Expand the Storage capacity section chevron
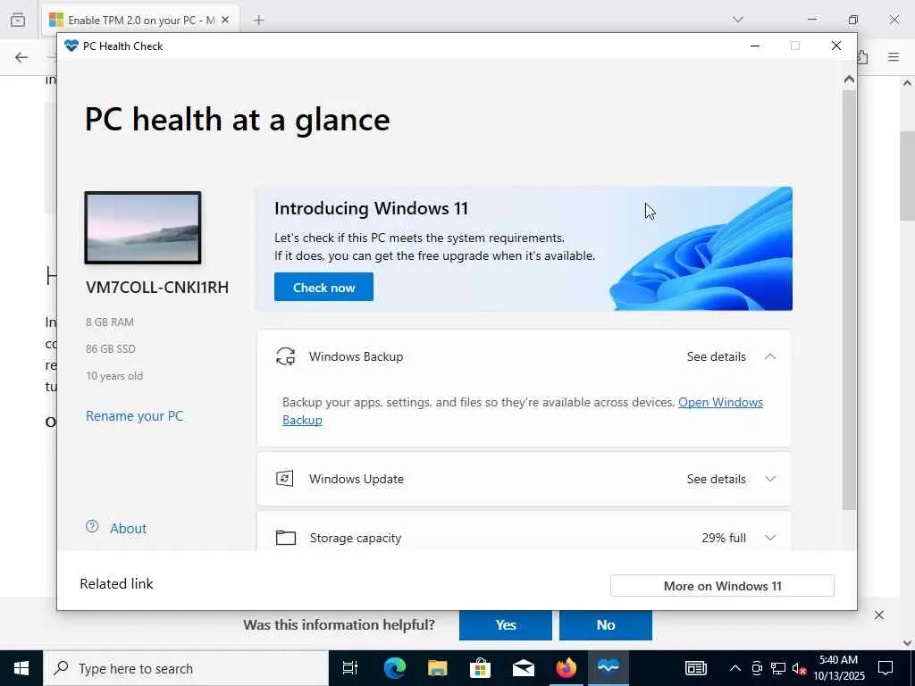This screenshot has height=686, width=915. (770, 538)
